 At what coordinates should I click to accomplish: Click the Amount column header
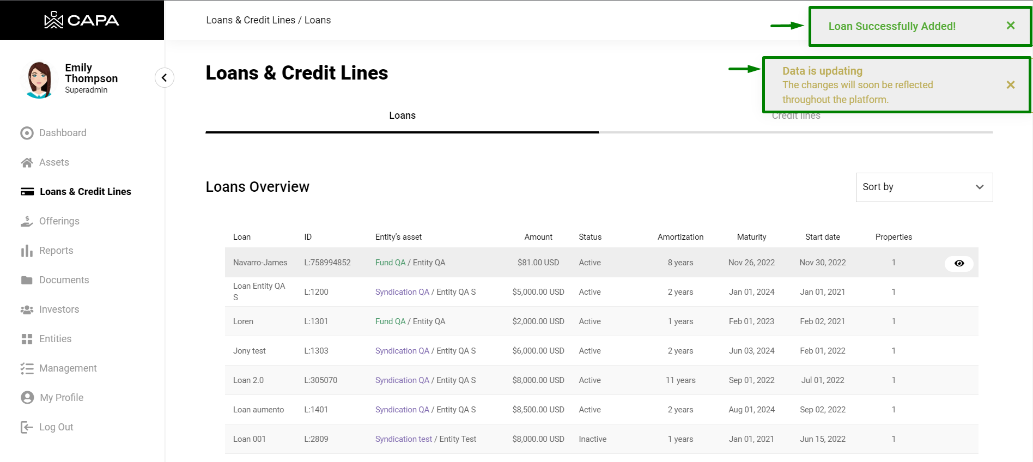pos(538,237)
